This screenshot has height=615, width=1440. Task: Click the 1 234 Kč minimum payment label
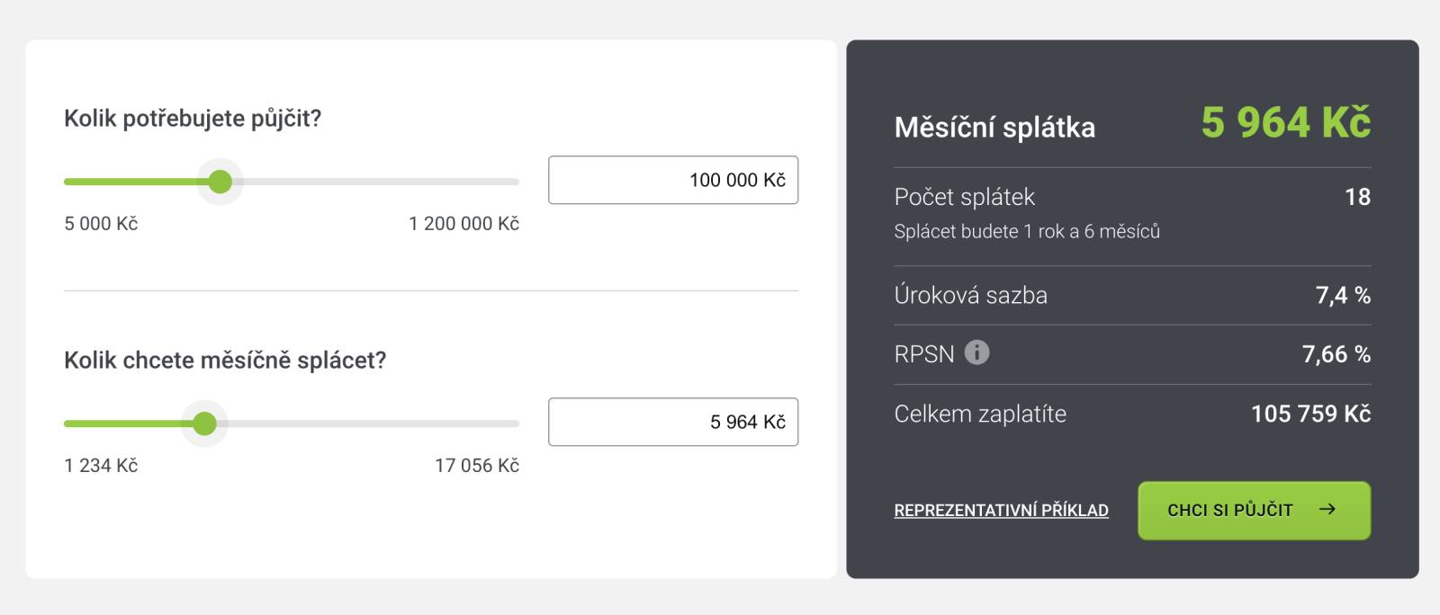[101, 466]
